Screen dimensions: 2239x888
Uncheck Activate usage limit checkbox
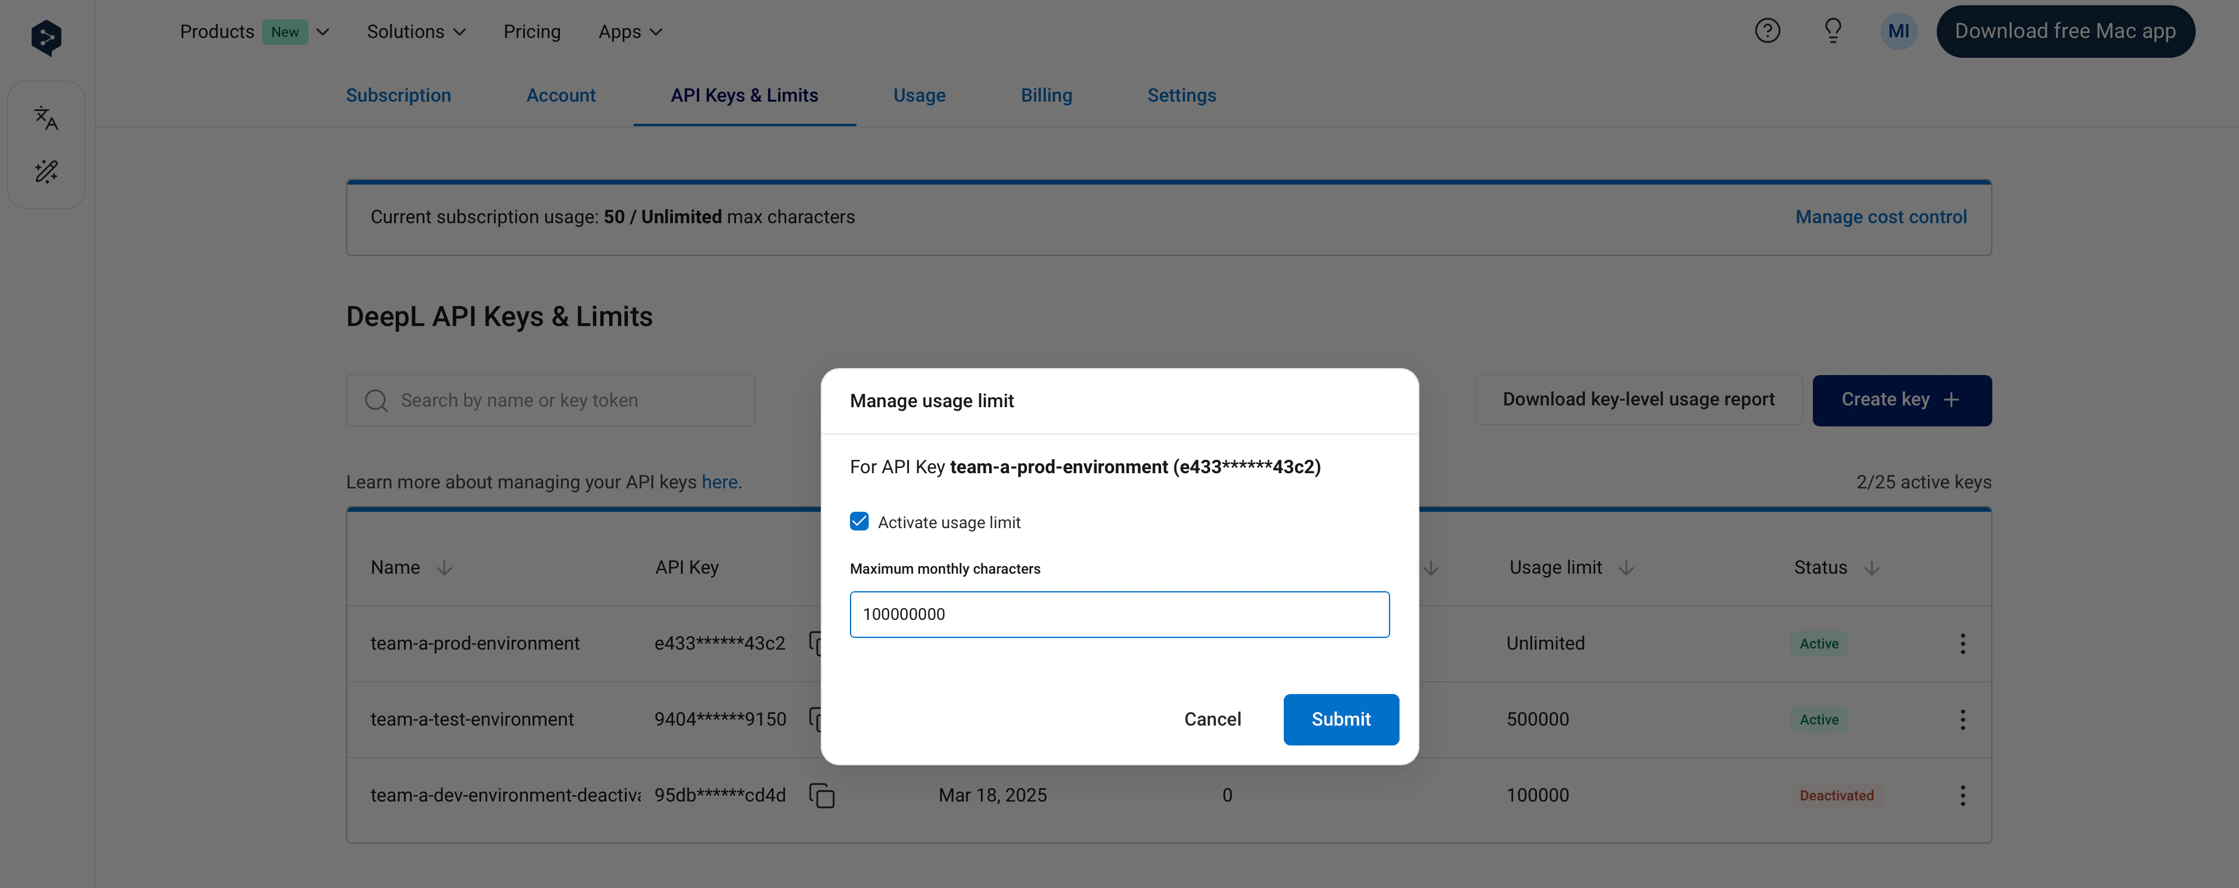[859, 521]
